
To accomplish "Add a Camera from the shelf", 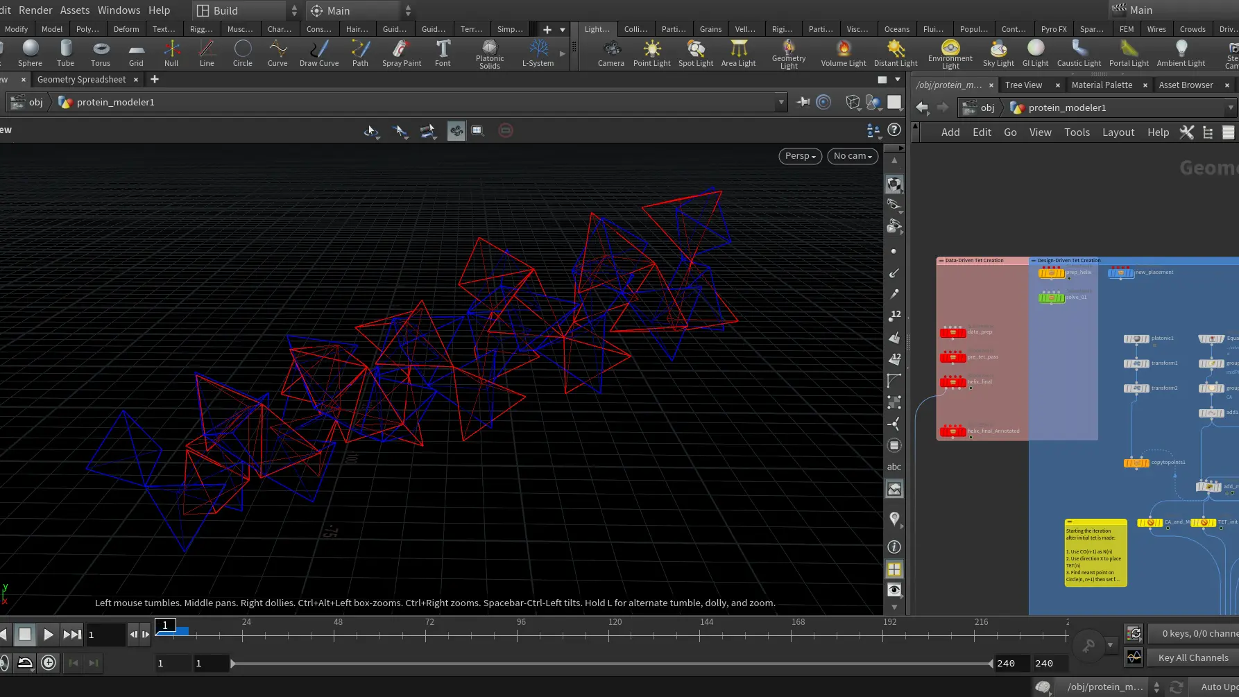I will pos(611,53).
